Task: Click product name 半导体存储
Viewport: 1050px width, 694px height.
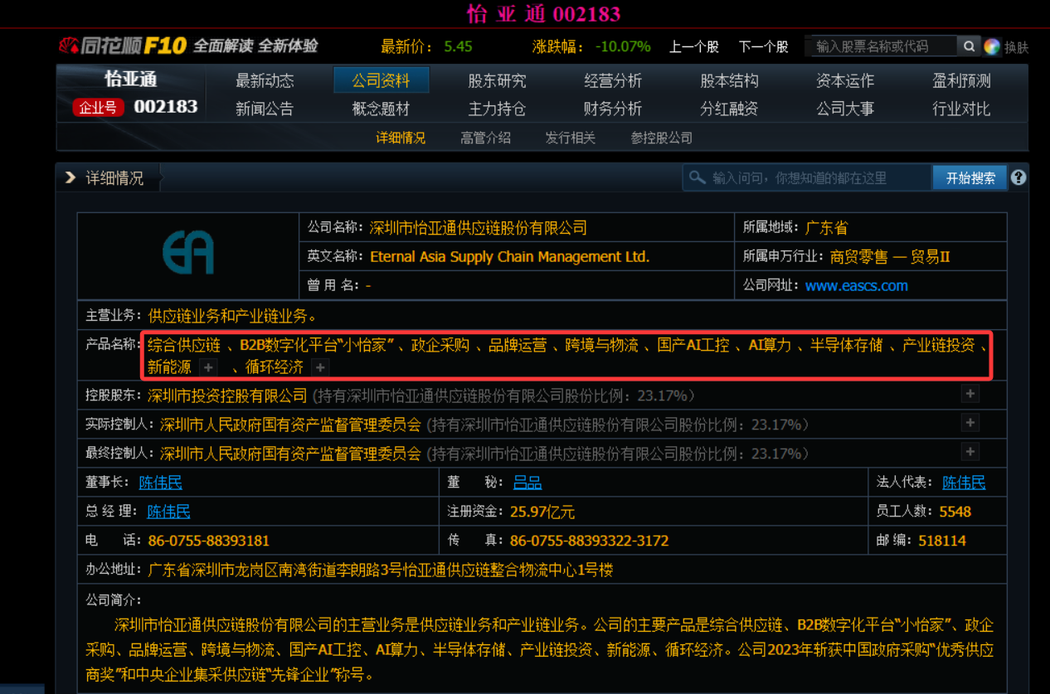Action: coord(846,345)
